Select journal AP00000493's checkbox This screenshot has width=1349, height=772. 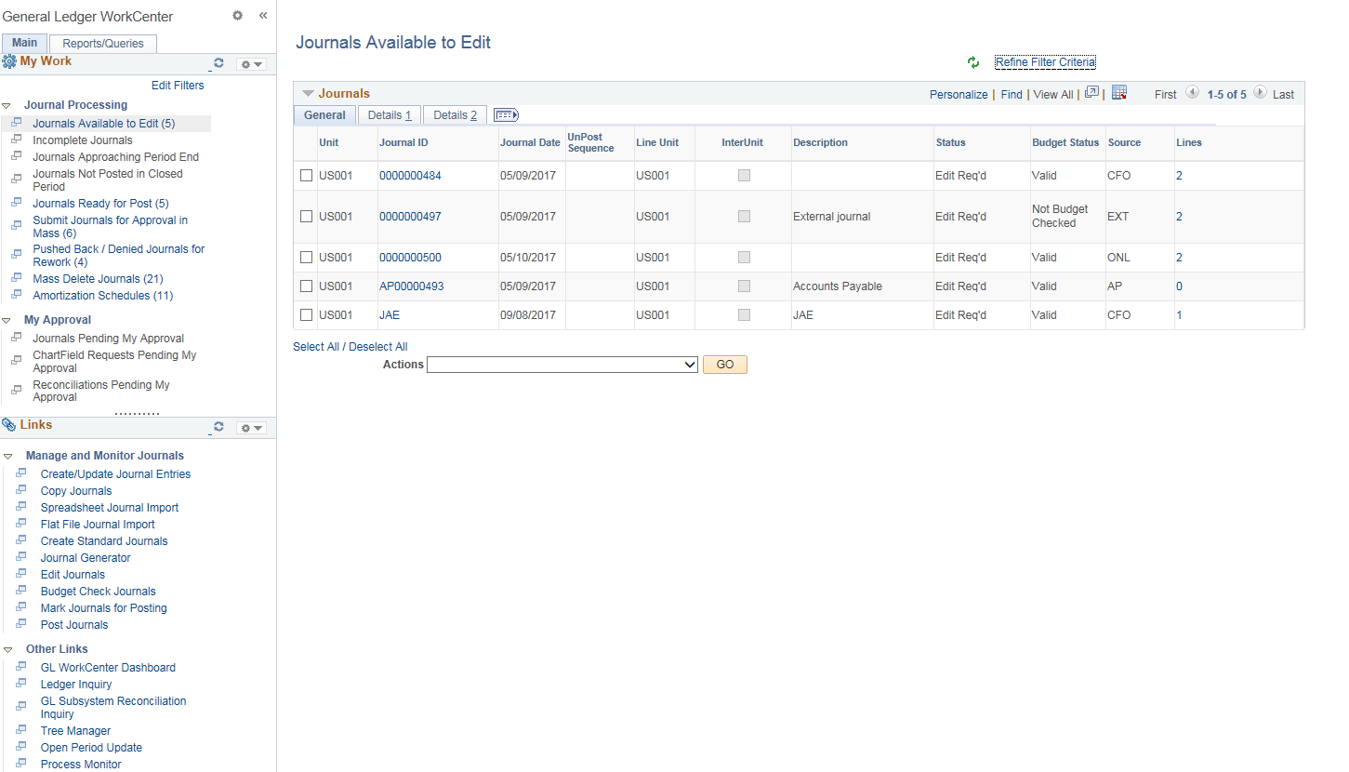coord(306,286)
